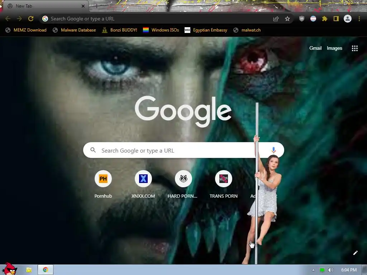
Task: Click the Gmail link
Action: point(315,48)
